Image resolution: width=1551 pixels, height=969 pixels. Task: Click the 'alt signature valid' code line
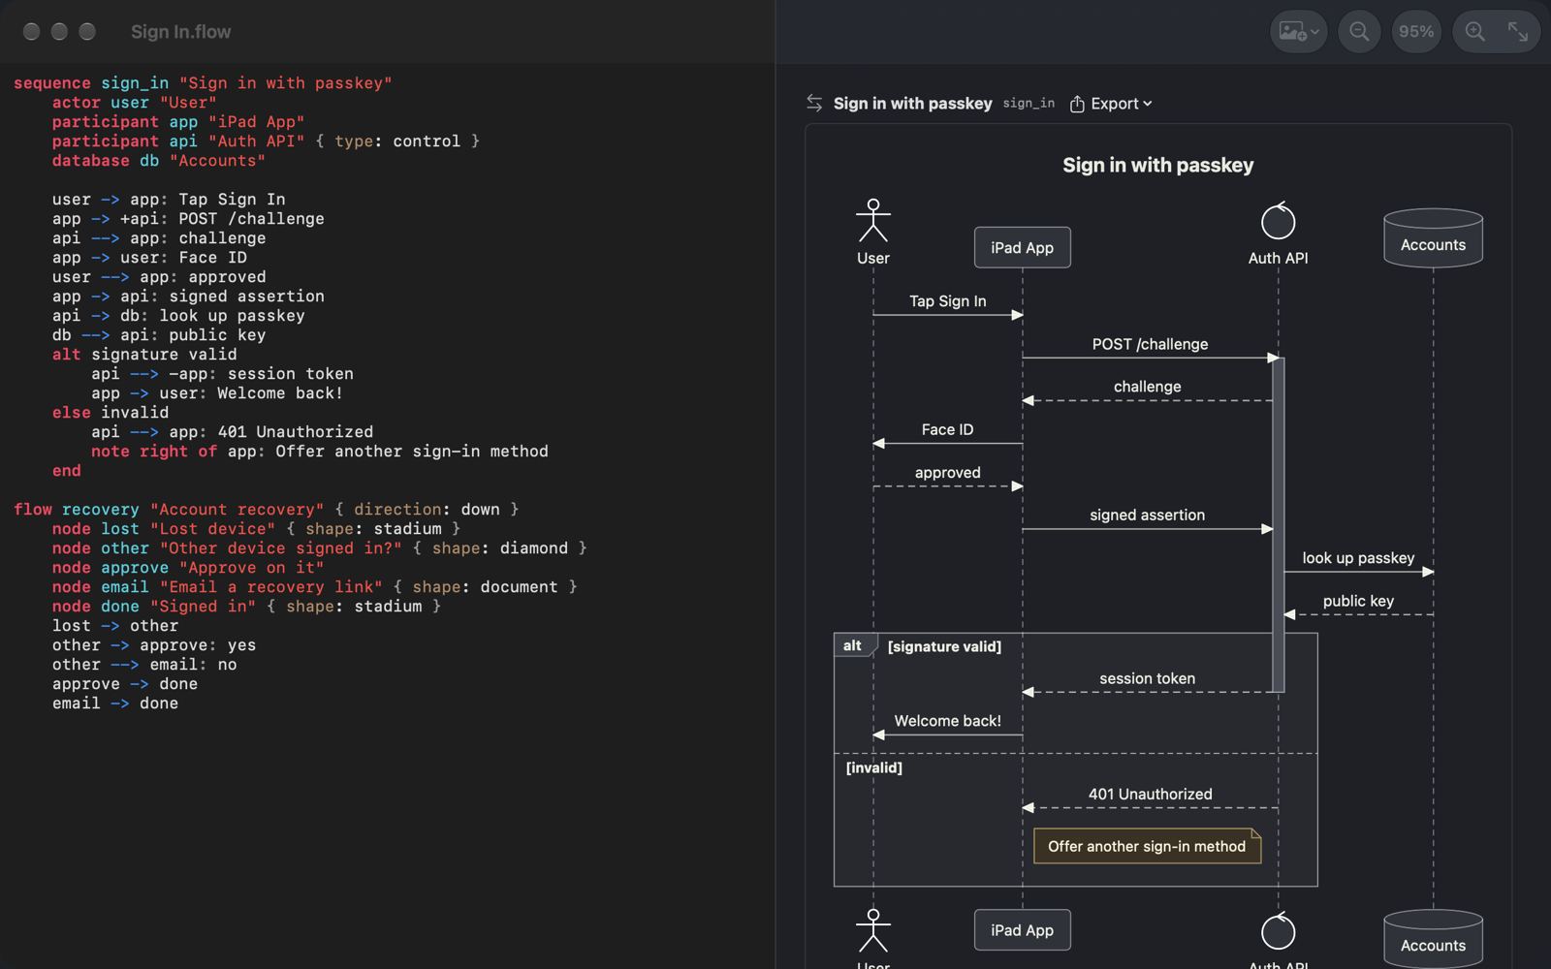point(144,355)
